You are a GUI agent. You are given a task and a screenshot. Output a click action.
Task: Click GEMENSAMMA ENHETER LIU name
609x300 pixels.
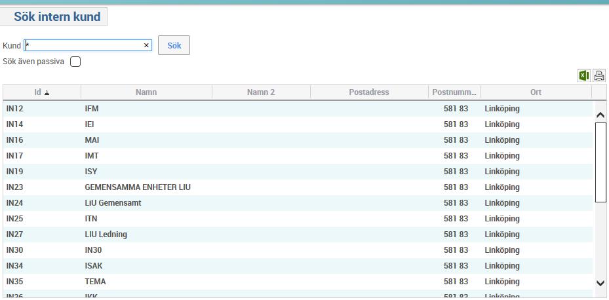click(138, 187)
